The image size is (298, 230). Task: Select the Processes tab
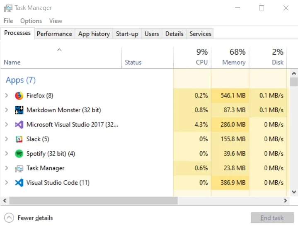click(x=17, y=33)
